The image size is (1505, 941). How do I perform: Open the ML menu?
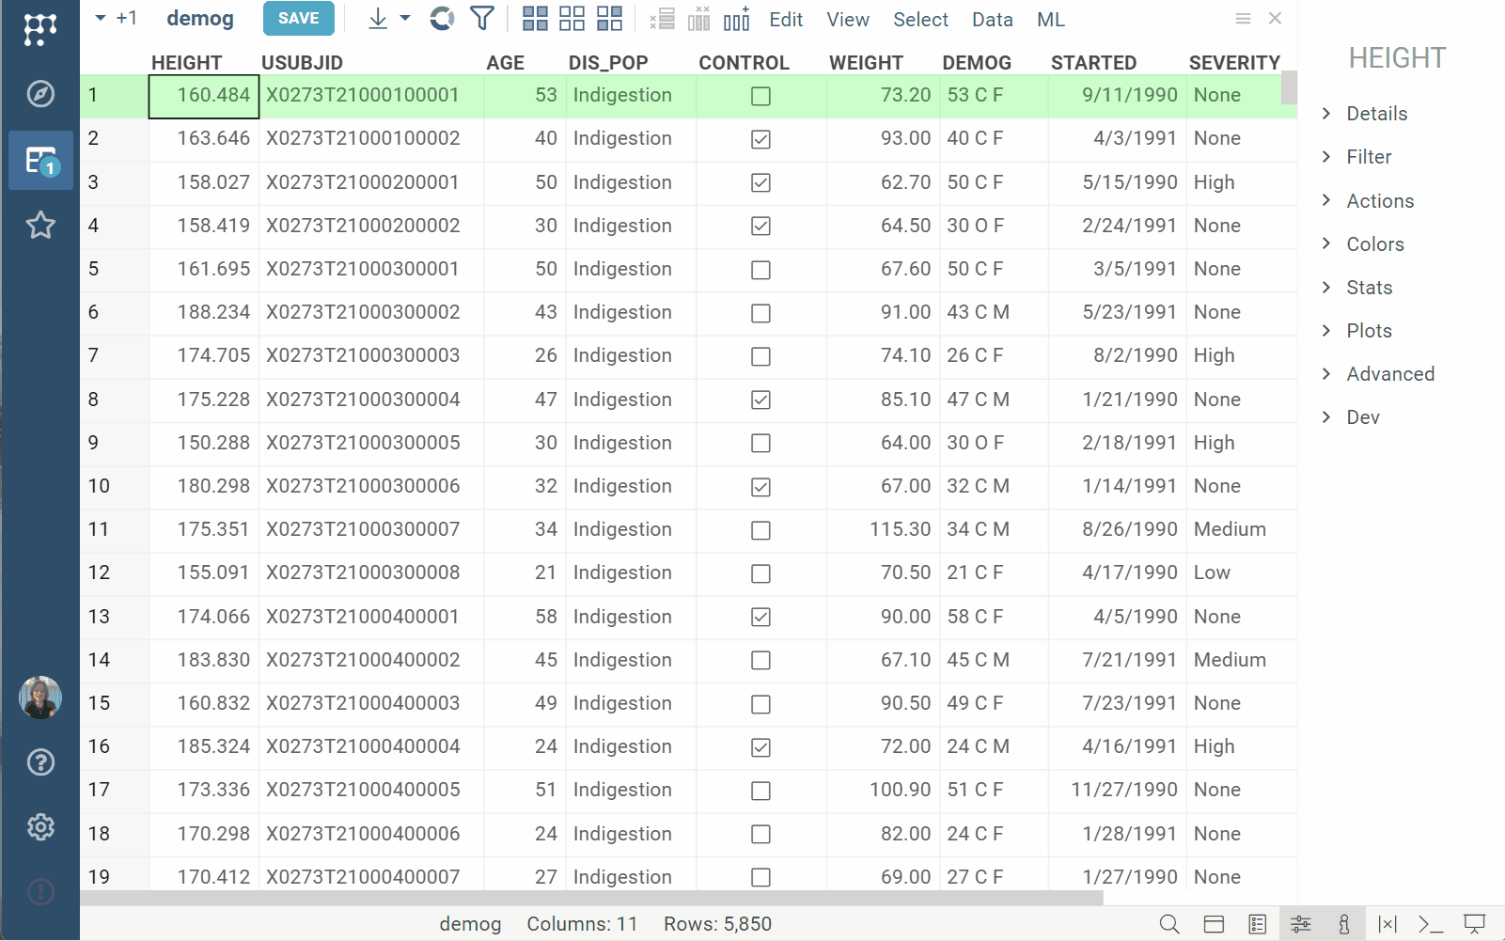[1051, 20]
